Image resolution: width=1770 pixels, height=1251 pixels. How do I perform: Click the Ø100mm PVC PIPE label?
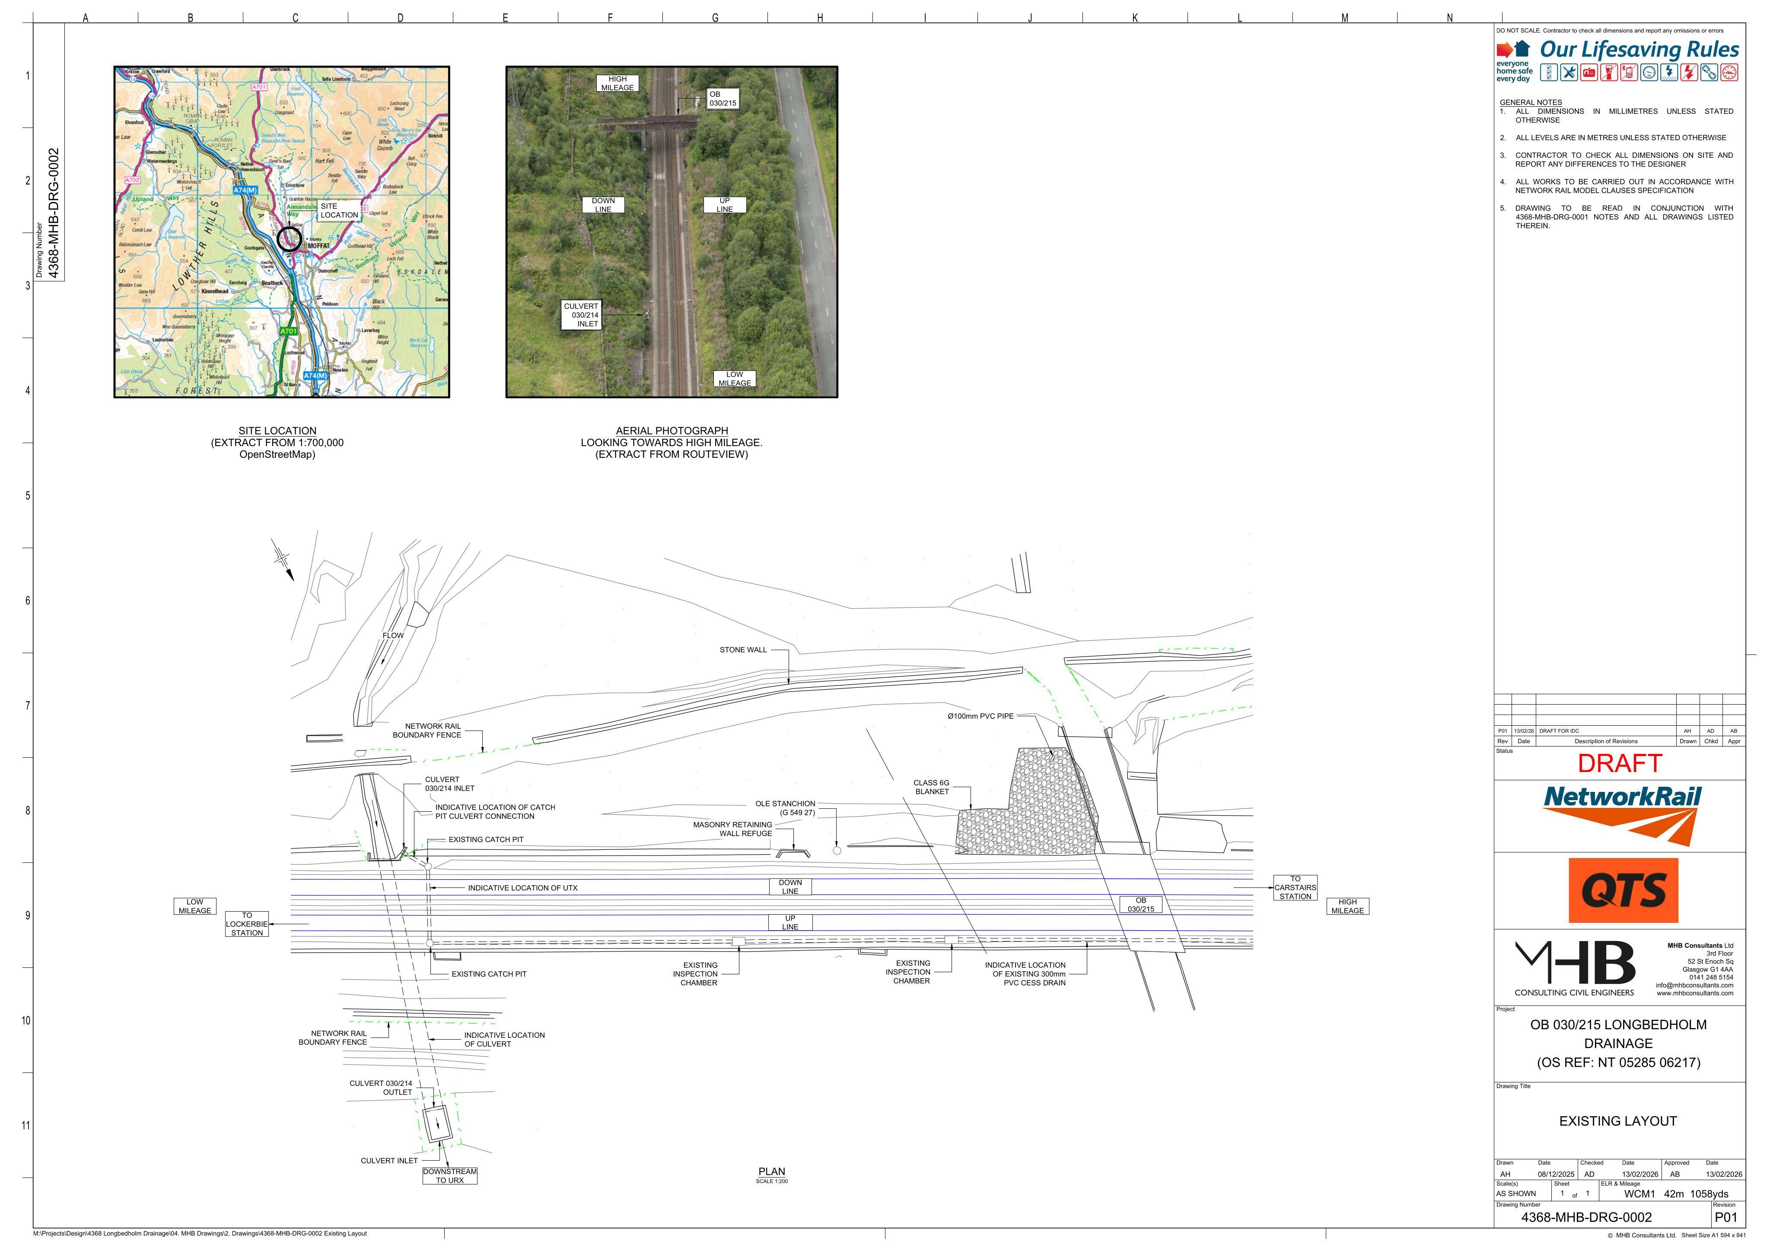981,716
